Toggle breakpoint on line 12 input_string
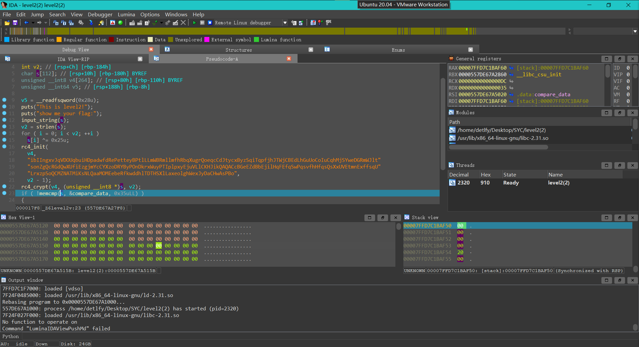The height and width of the screenshot is (347, 639). click(4, 120)
